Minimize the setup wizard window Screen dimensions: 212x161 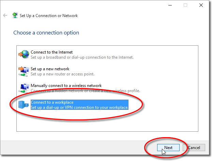click(170, 5)
